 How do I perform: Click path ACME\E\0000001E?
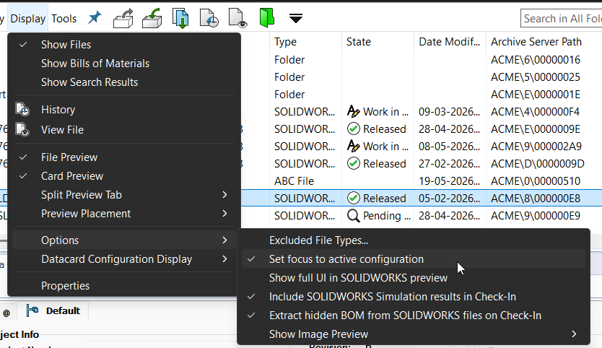[x=535, y=95]
